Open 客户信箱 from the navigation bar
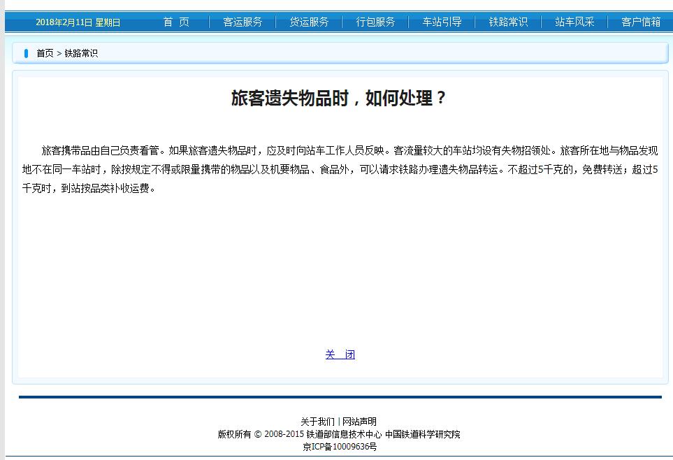Viewport: 673px width, 460px height. (641, 22)
